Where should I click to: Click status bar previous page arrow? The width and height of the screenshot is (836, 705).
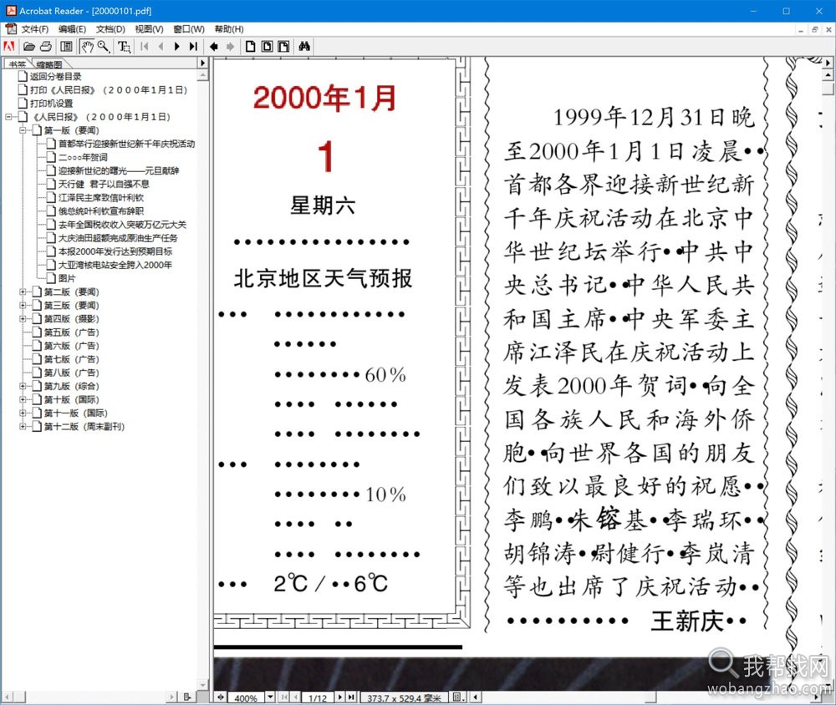[296, 697]
